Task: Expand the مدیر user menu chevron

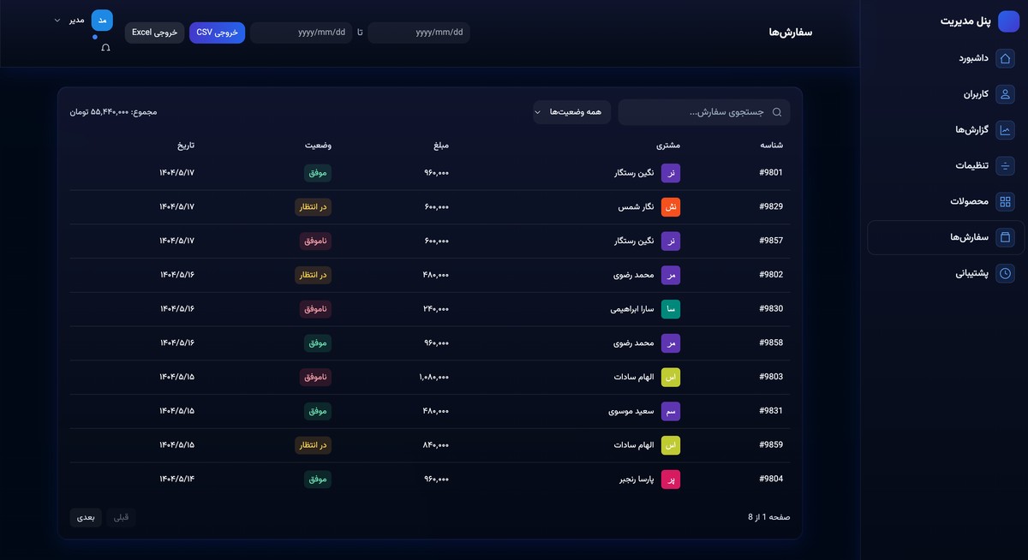Action: coord(57,20)
